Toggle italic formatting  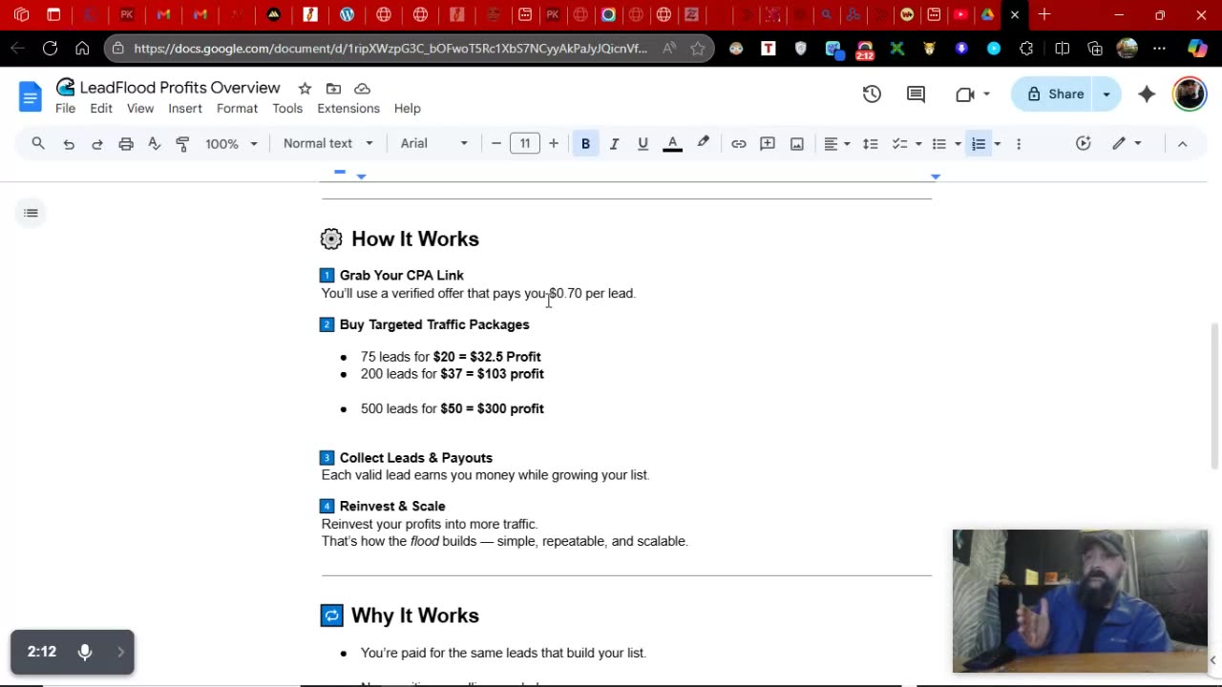[x=614, y=144]
